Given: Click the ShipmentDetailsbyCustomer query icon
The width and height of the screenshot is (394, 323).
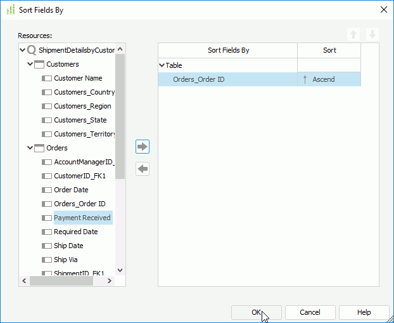Looking at the screenshot, I should 32,49.
